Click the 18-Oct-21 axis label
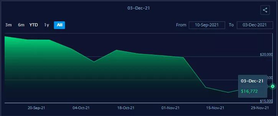The image size is (278, 116). 126,108
